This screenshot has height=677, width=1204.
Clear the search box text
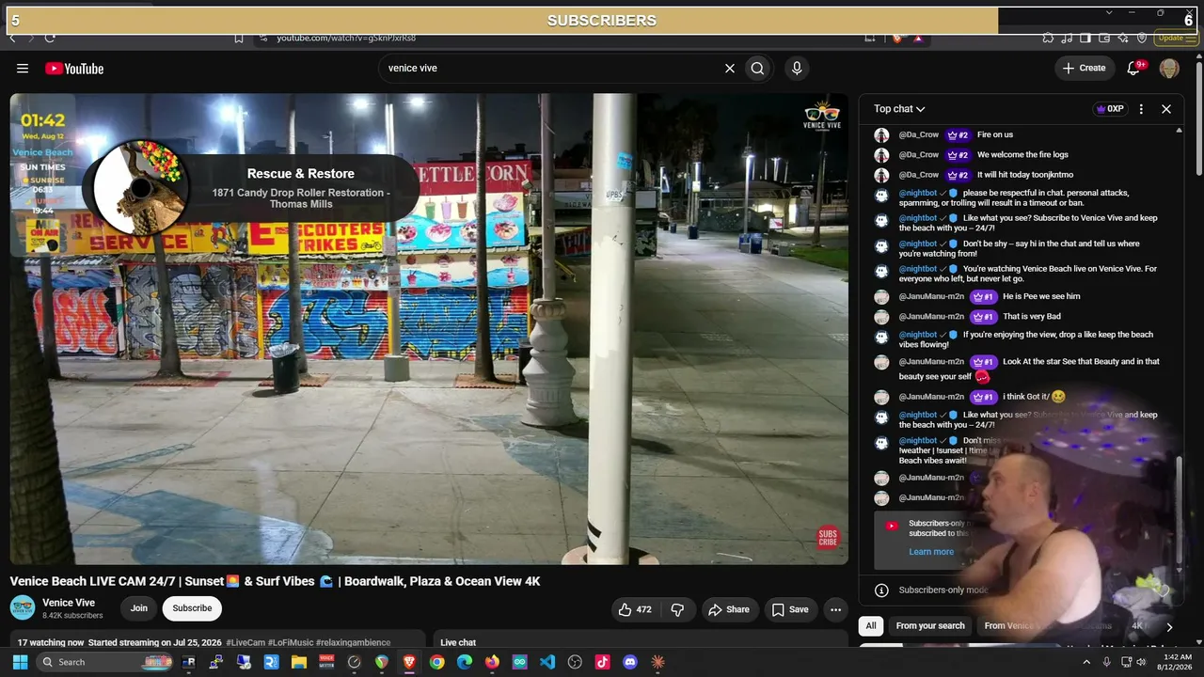click(x=729, y=68)
